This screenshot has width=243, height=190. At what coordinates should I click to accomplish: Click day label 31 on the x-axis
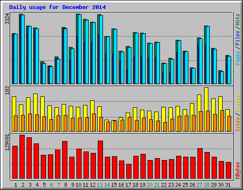(x=228, y=185)
